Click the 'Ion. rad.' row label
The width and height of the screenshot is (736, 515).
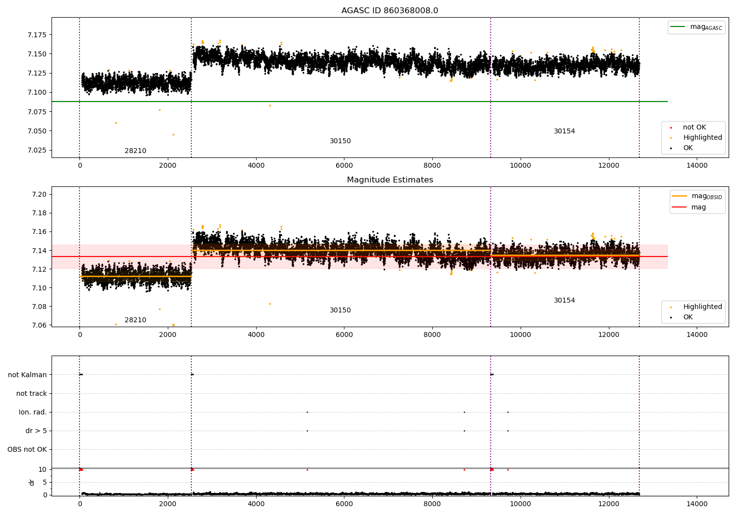point(33,412)
